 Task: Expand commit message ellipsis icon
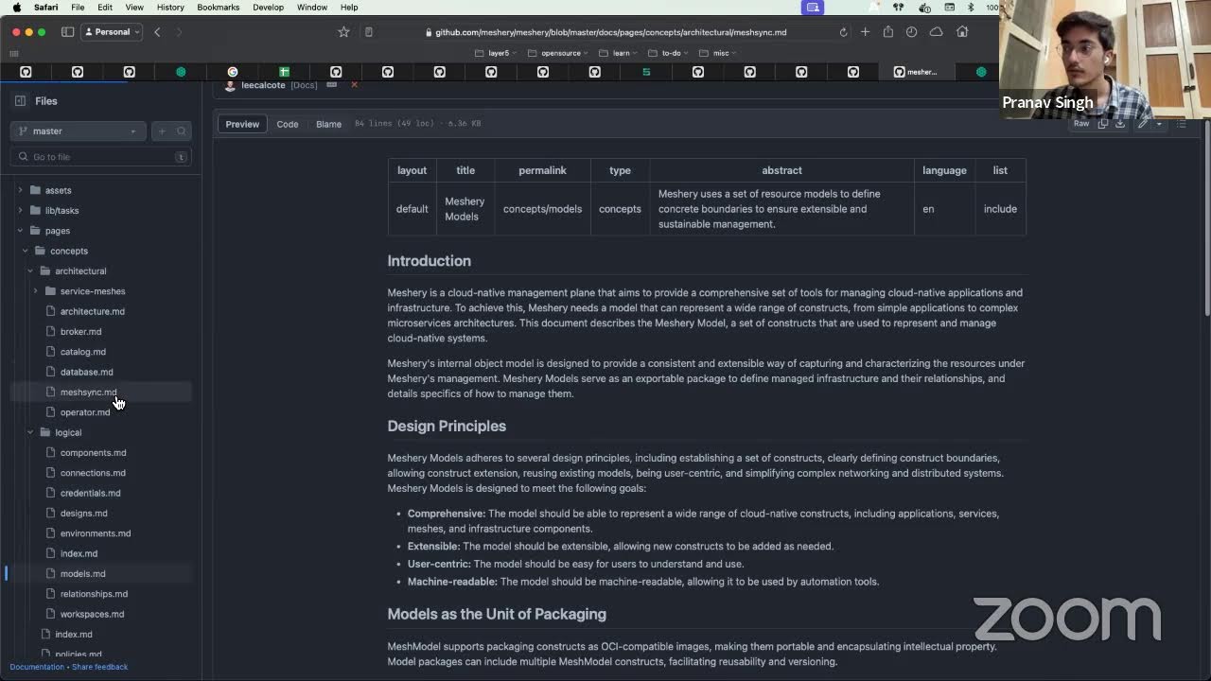pos(331,85)
